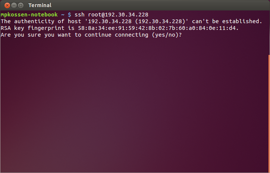The height and width of the screenshot is (173, 270).
Task: Click the text "continue connecting"
Action: [116, 35]
